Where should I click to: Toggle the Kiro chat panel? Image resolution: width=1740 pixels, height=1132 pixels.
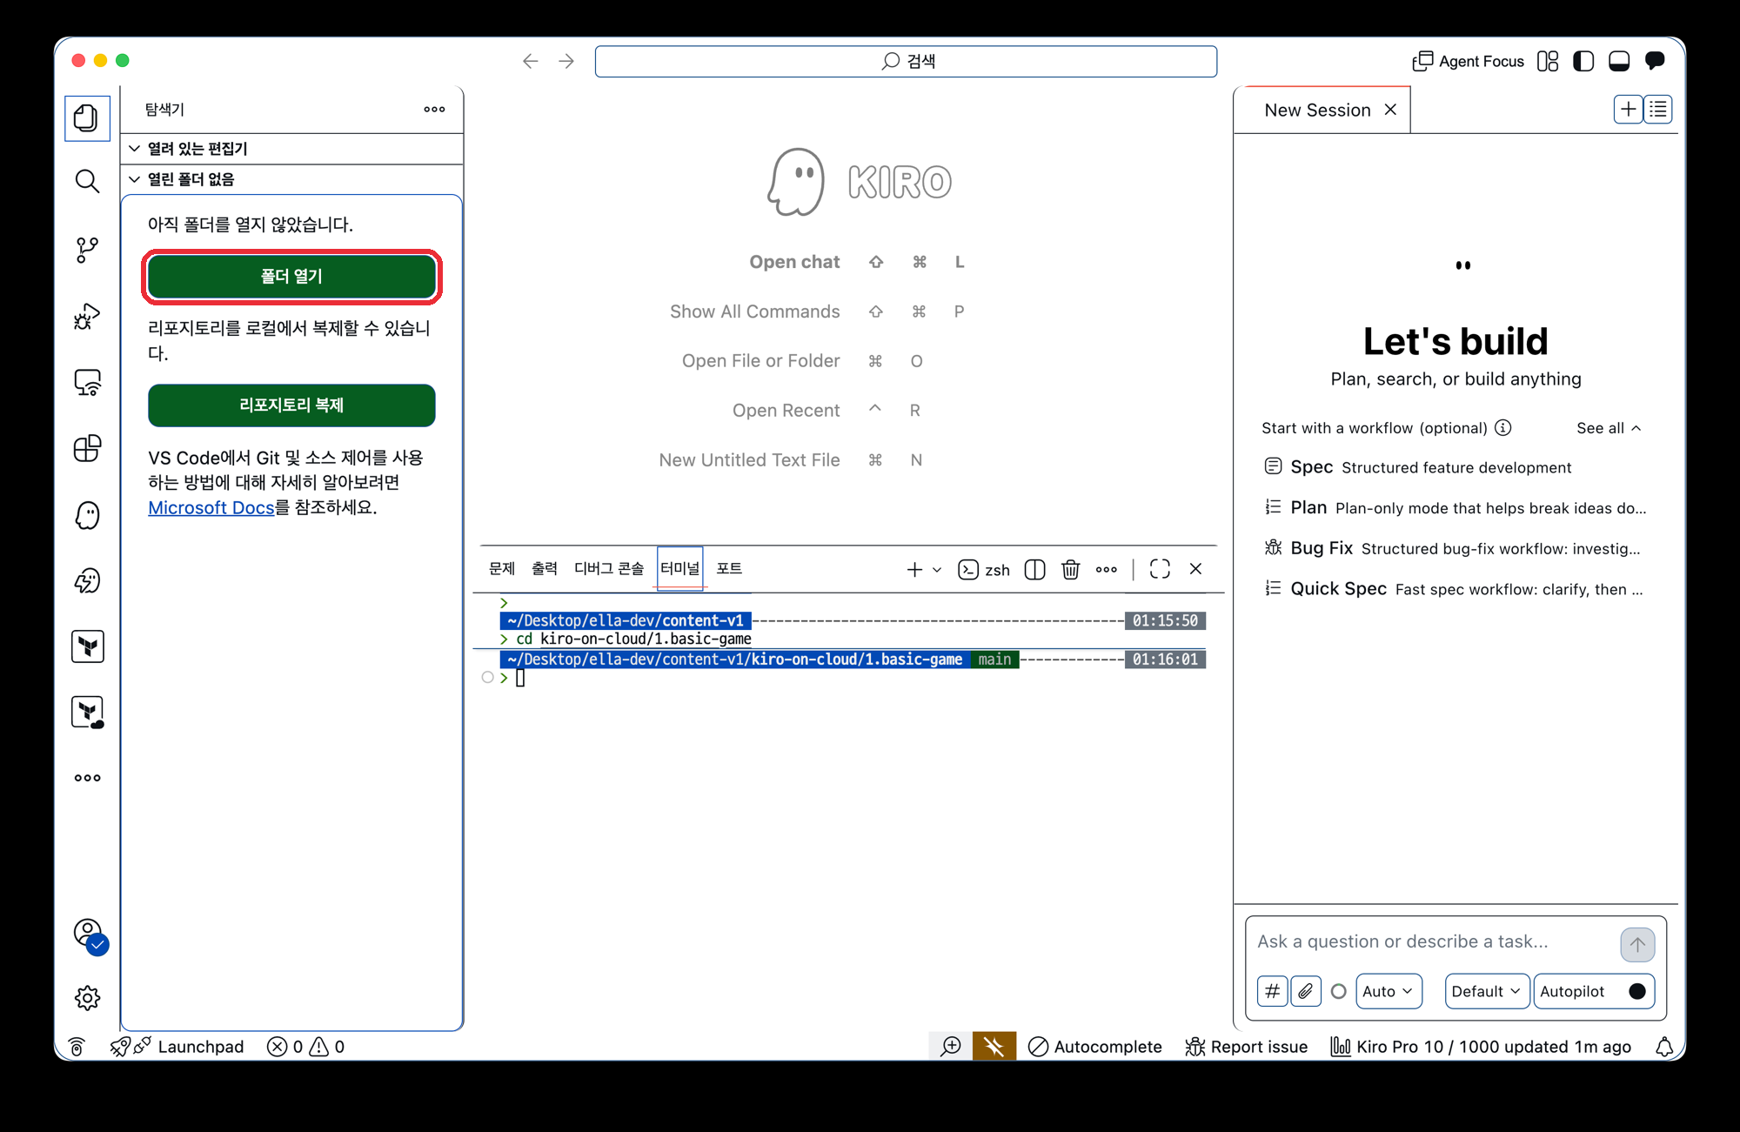(1655, 61)
